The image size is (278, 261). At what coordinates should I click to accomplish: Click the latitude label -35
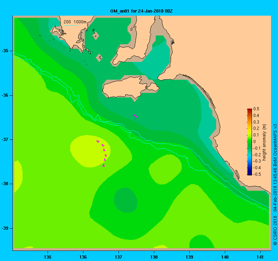[5, 51]
